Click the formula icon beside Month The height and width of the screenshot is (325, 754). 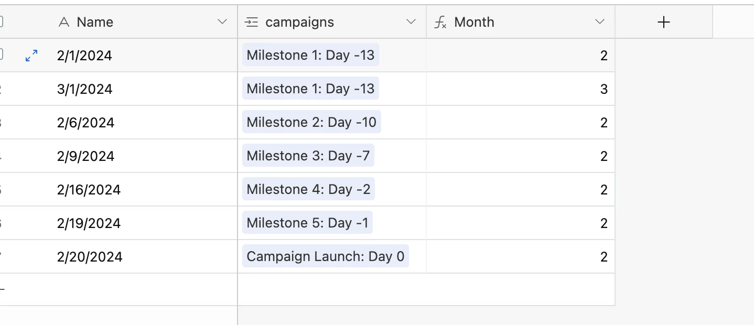(440, 23)
